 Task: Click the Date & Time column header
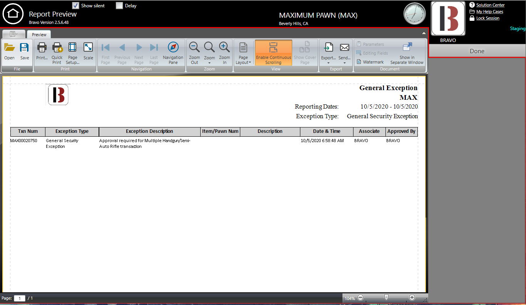(x=327, y=131)
